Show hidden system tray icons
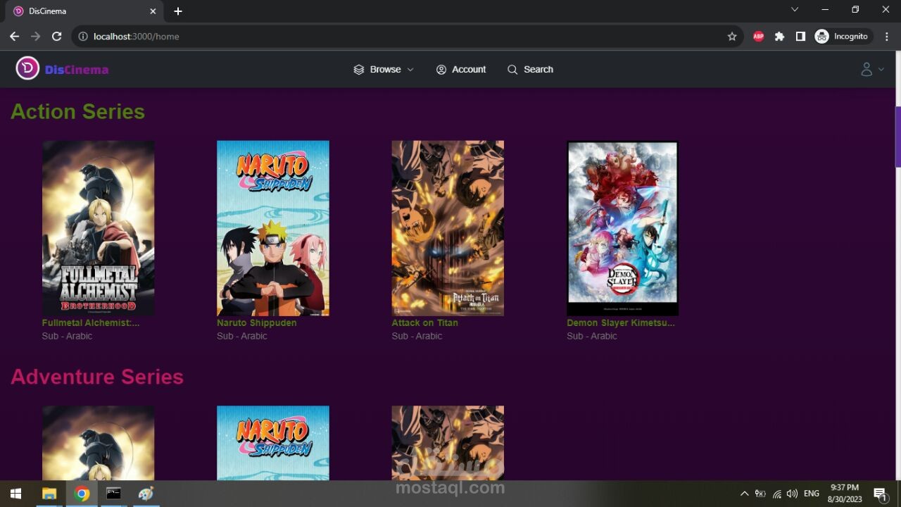Image resolution: width=901 pixels, height=507 pixels. pyautogui.click(x=744, y=494)
